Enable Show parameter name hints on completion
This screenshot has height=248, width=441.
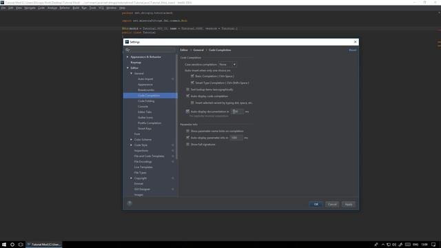tap(188, 131)
